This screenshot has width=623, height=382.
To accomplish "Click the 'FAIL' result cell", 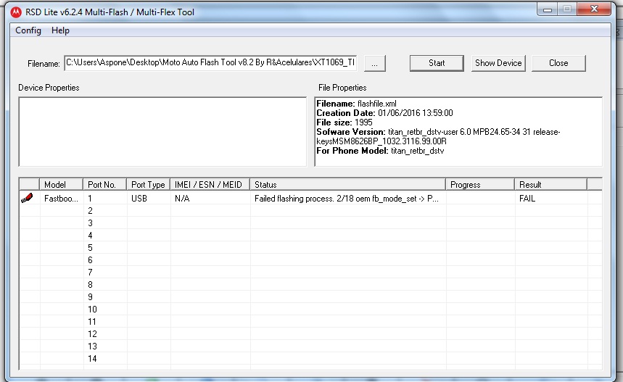I will pyautogui.click(x=527, y=199).
